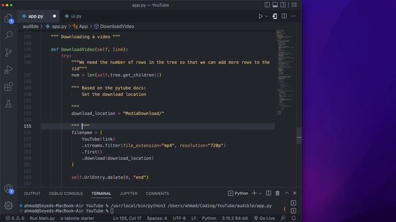Split the terminal pane
Screen dimensions: 396x222
[269, 193]
